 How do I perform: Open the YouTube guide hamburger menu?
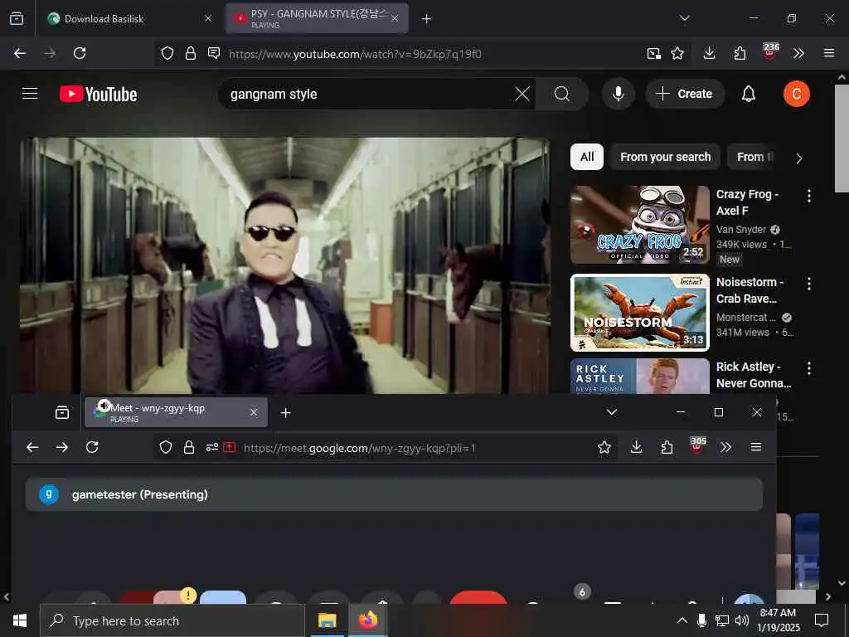coord(30,94)
